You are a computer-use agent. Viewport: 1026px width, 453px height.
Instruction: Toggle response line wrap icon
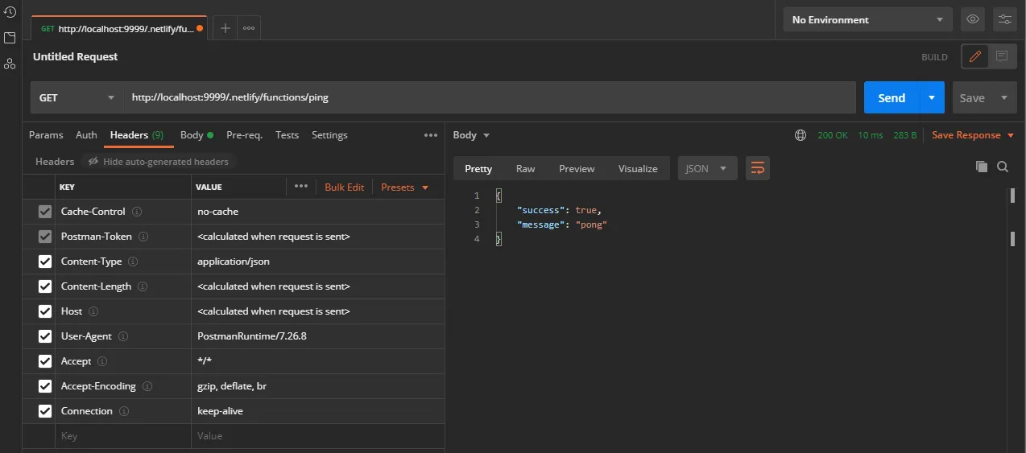757,168
